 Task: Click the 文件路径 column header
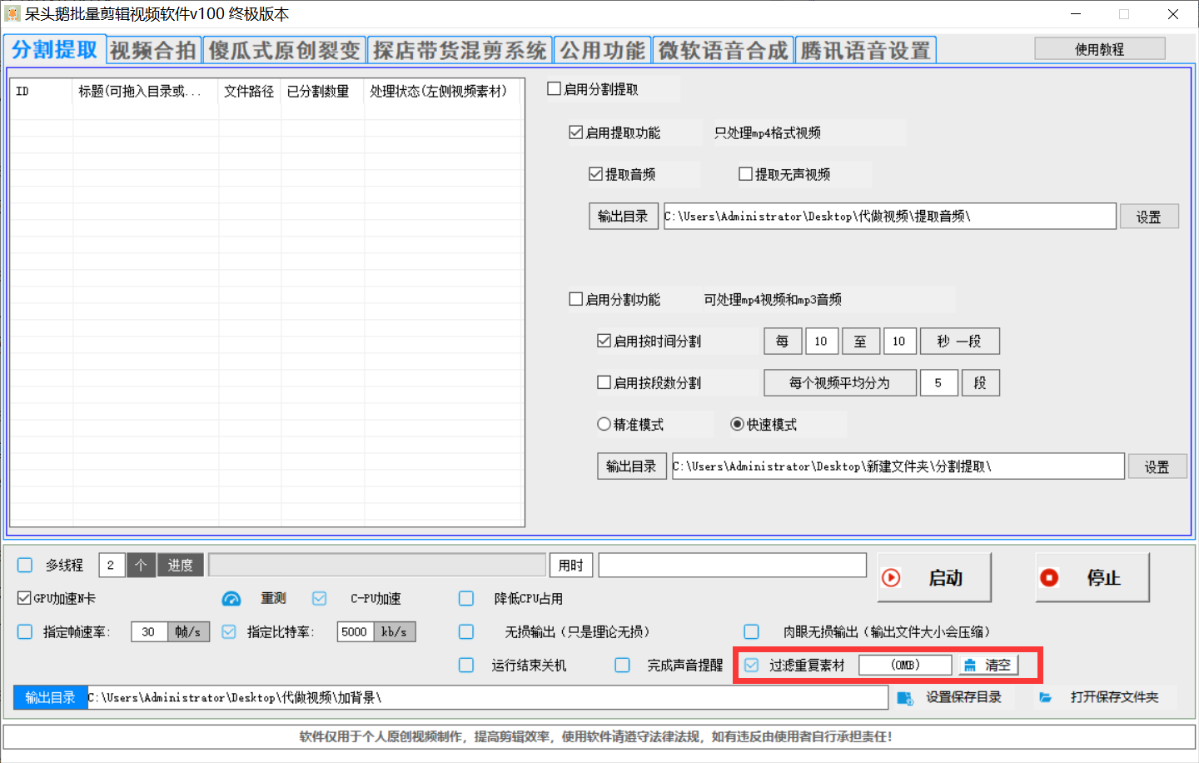coord(250,91)
